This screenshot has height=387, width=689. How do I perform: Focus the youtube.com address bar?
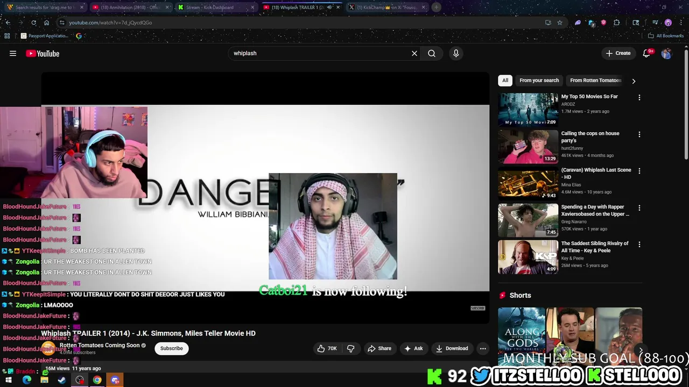point(301,23)
